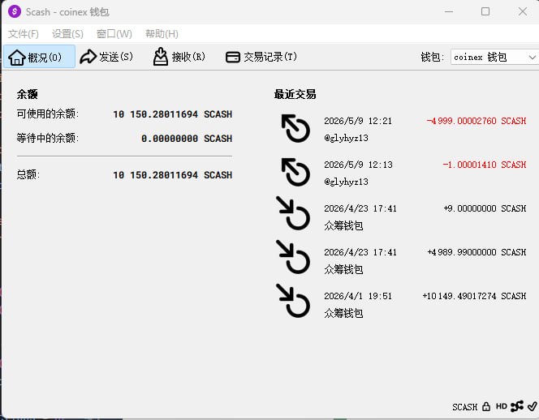Click received icon for +4989.99000000 transaction
The height and width of the screenshot is (420, 539).
293,257
